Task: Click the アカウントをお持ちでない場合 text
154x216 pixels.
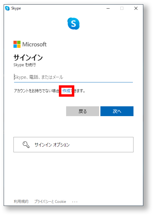Action: click(37, 91)
